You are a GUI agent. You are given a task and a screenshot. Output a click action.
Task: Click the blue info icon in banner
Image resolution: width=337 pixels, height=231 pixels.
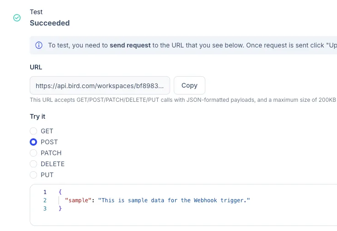(39, 45)
